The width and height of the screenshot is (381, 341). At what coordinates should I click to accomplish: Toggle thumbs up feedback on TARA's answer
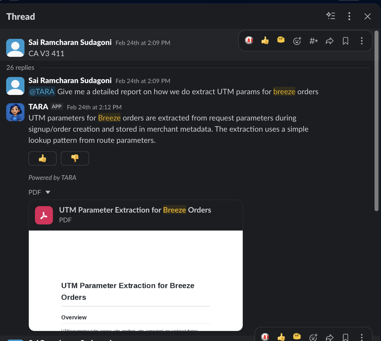pos(42,158)
